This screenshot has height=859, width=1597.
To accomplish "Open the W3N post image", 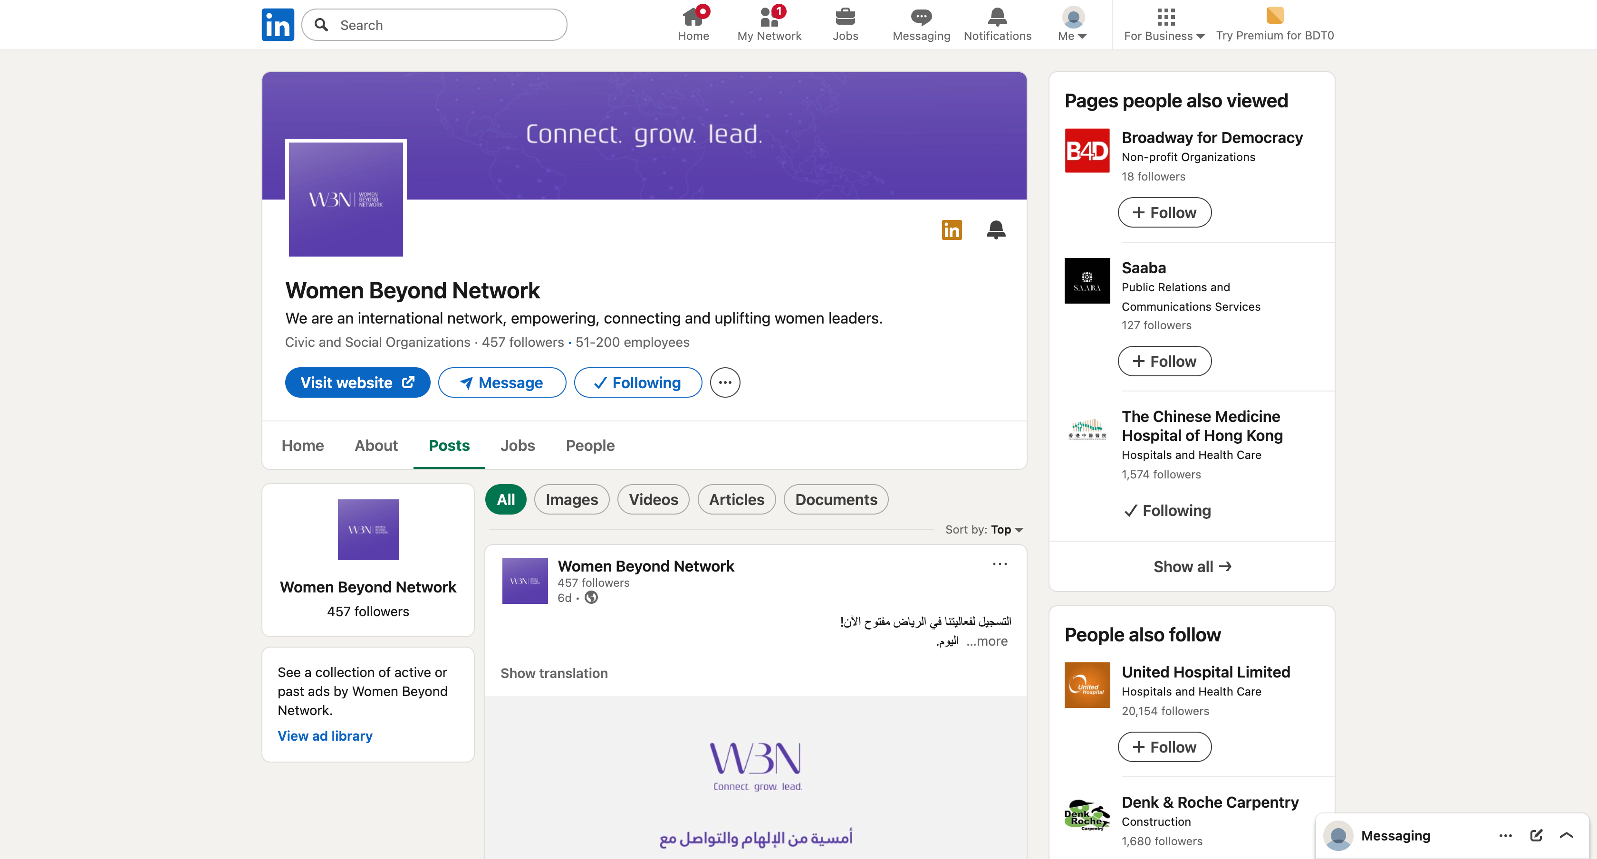I will click(x=756, y=777).
